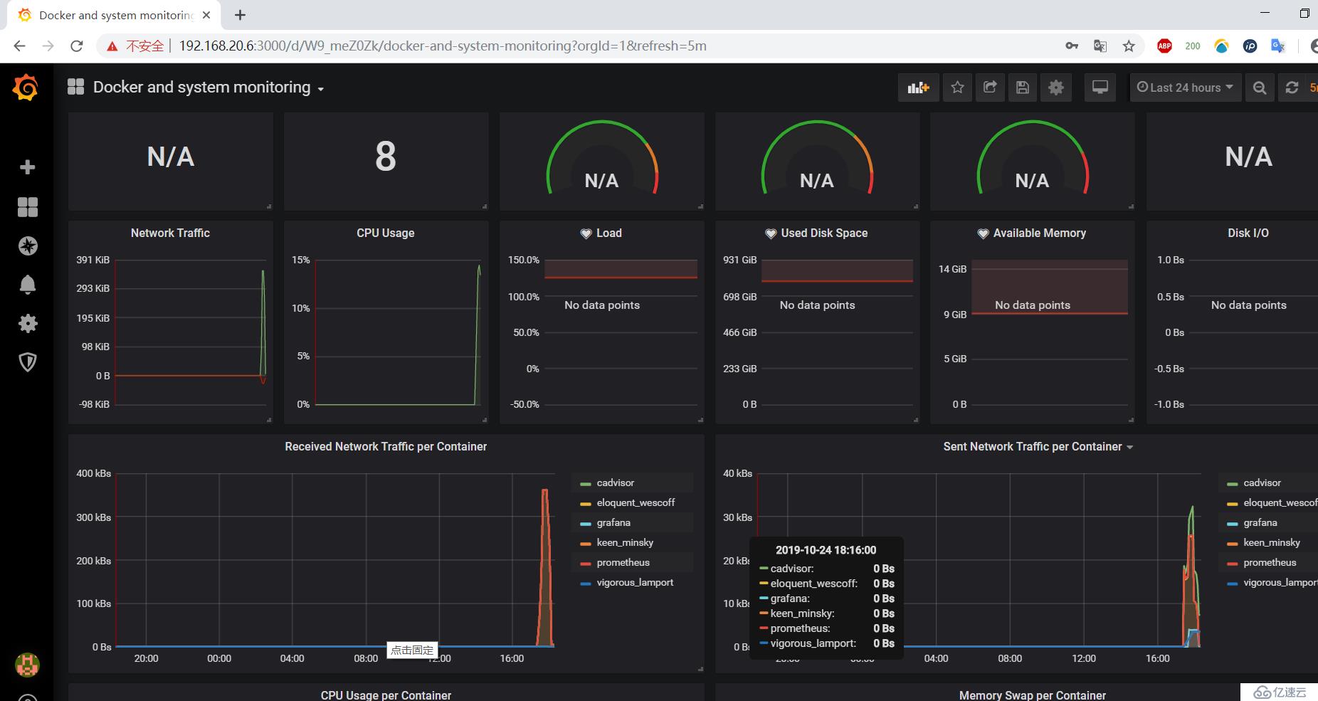Viewport: 1318px width, 701px height.
Task: Open the Create plus menu in sidebar
Action: pyautogui.click(x=27, y=167)
